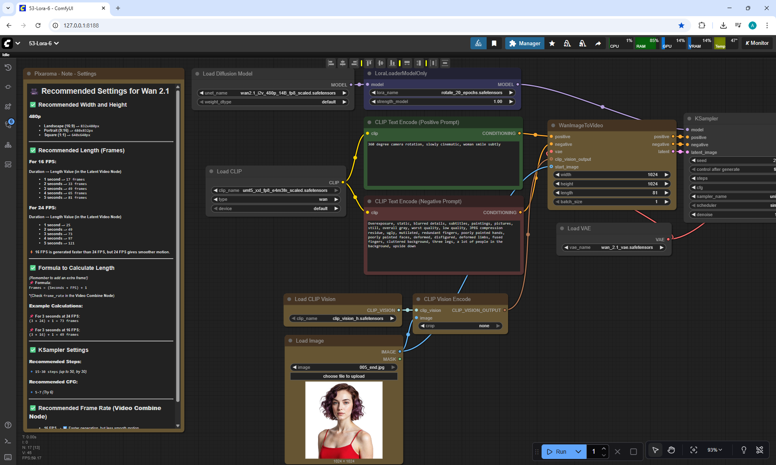This screenshot has width=776, height=465.
Task: Open the help question mark icon
Action: (8, 425)
